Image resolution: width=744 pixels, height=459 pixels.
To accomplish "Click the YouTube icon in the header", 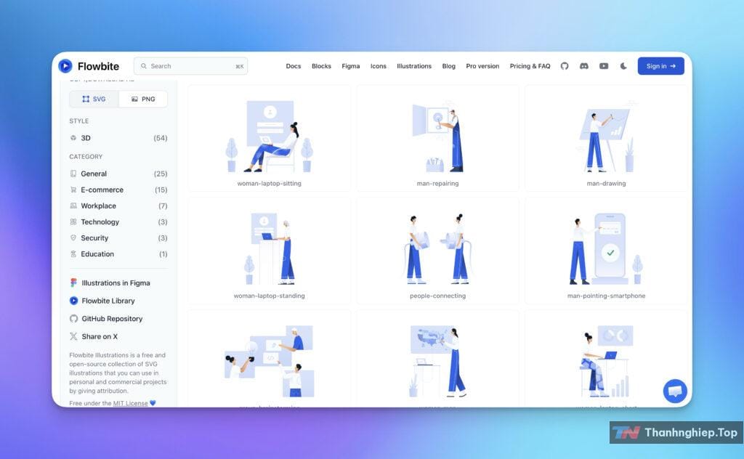I will tap(604, 66).
